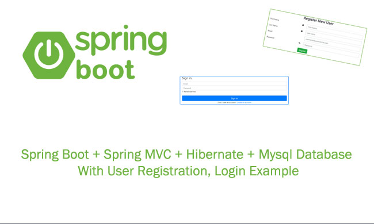
Task: Click the 'boot' logo wordmark
Action: pyautogui.click(x=105, y=69)
